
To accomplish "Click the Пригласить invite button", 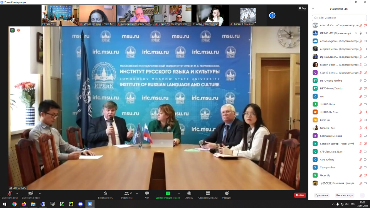I will [x=321, y=195].
